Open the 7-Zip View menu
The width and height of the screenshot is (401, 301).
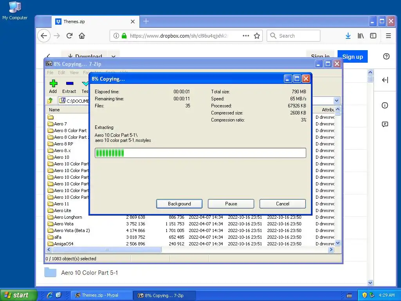coord(74,73)
